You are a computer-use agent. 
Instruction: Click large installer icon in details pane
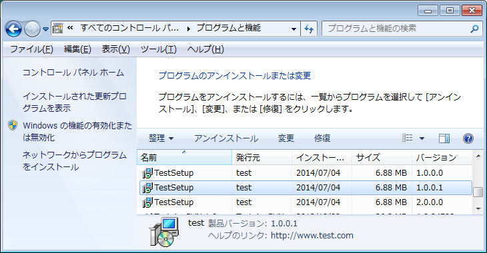click(x=163, y=232)
